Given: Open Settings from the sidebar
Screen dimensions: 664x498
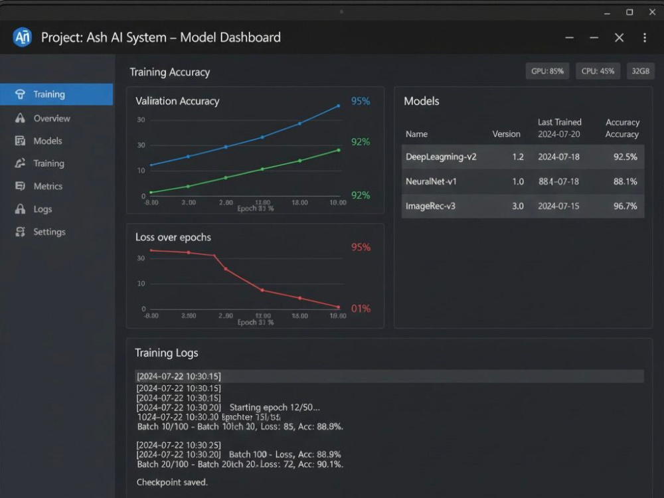Looking at the screenshot, I should pos(50,232).
